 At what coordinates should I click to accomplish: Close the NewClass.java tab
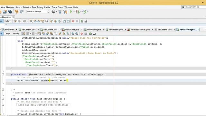pyautogui.click(x=13, y=17)
